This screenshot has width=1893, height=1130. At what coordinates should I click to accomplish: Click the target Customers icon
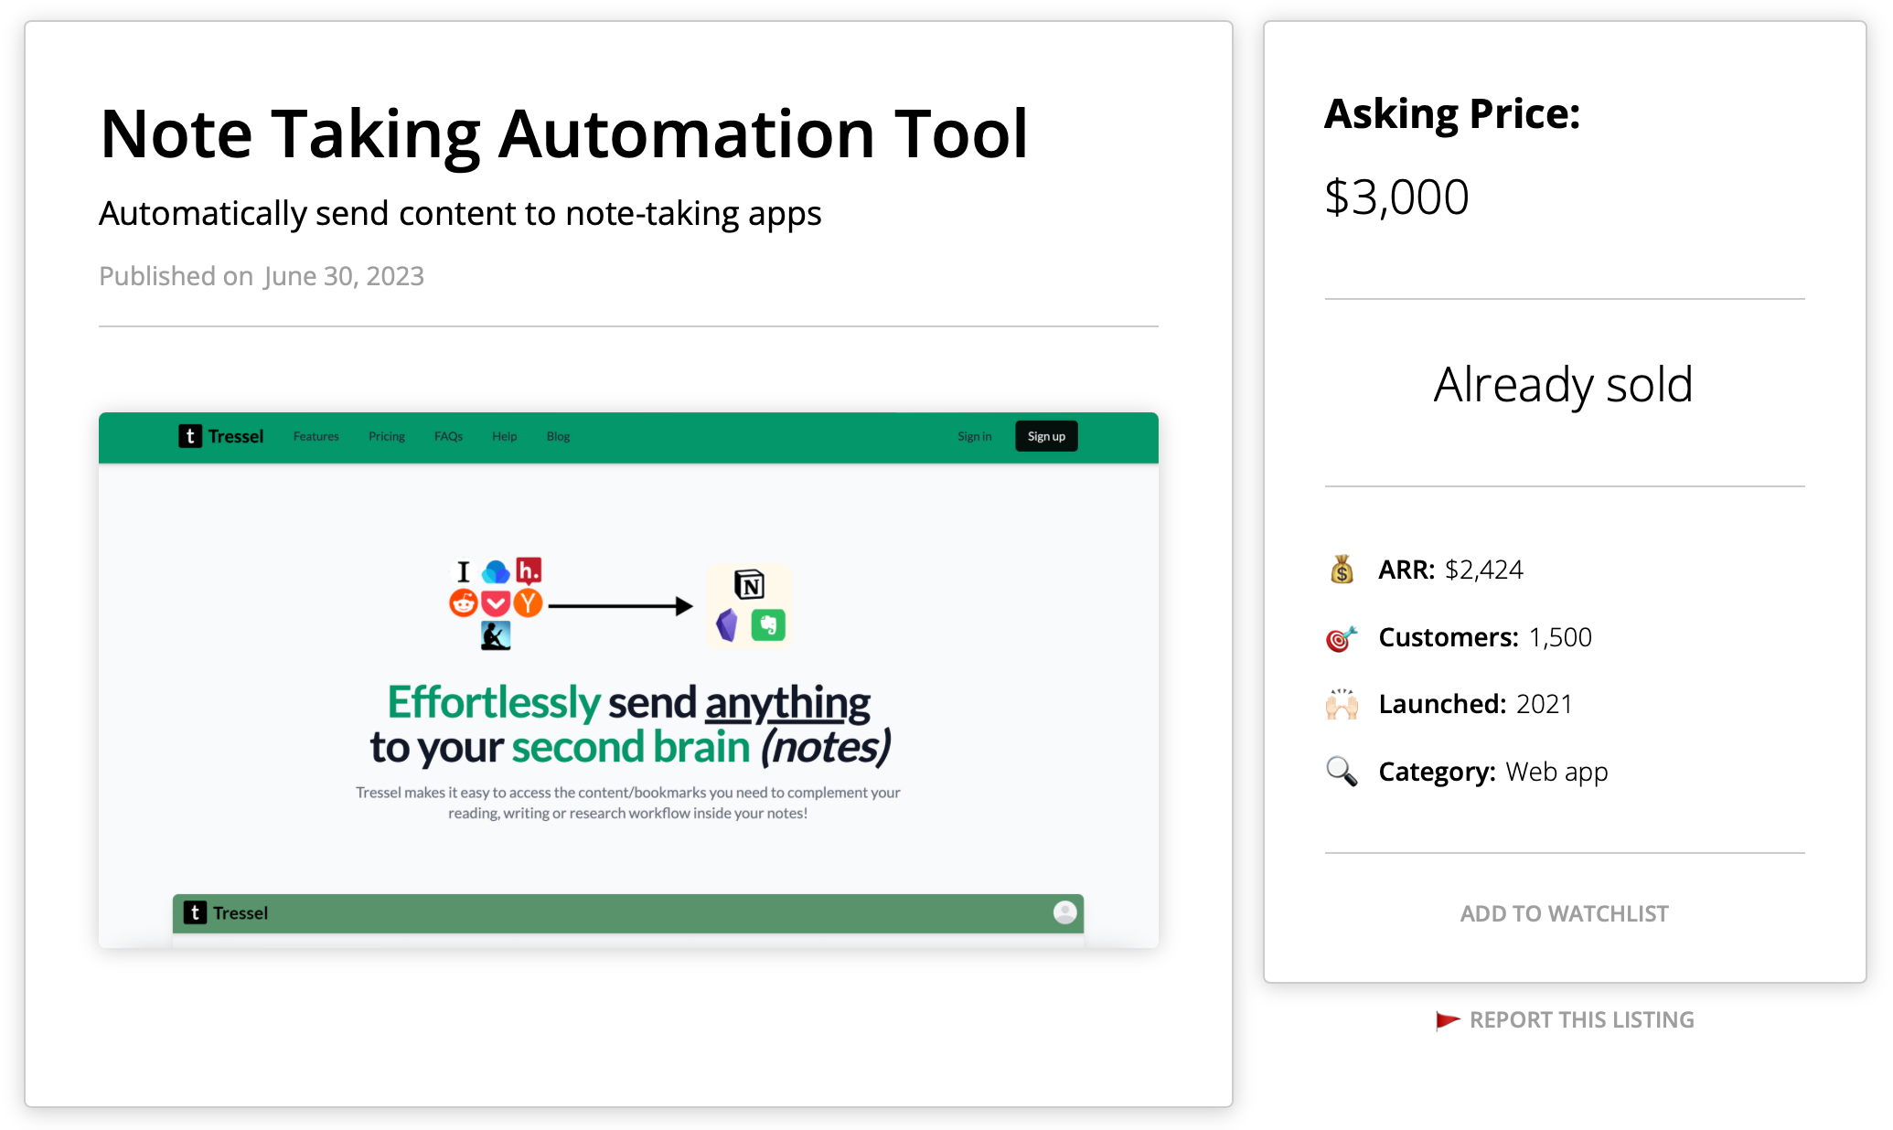coord(1342,637)
